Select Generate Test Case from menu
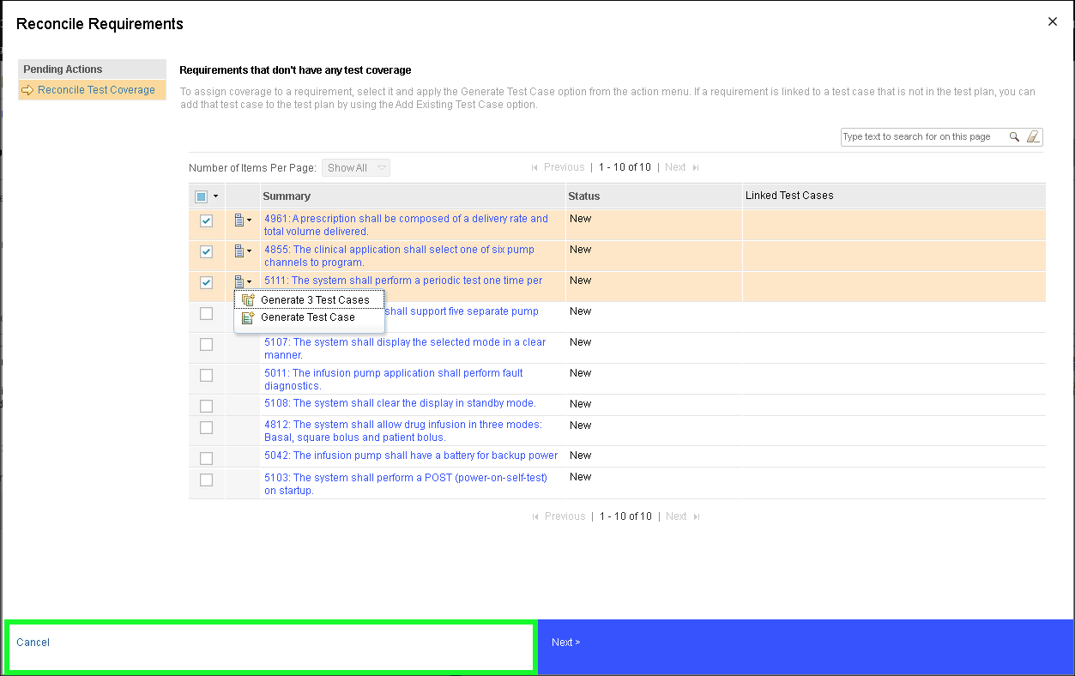Image resolution: width=1075 pixels, height=676 pixels. point(307,317)
